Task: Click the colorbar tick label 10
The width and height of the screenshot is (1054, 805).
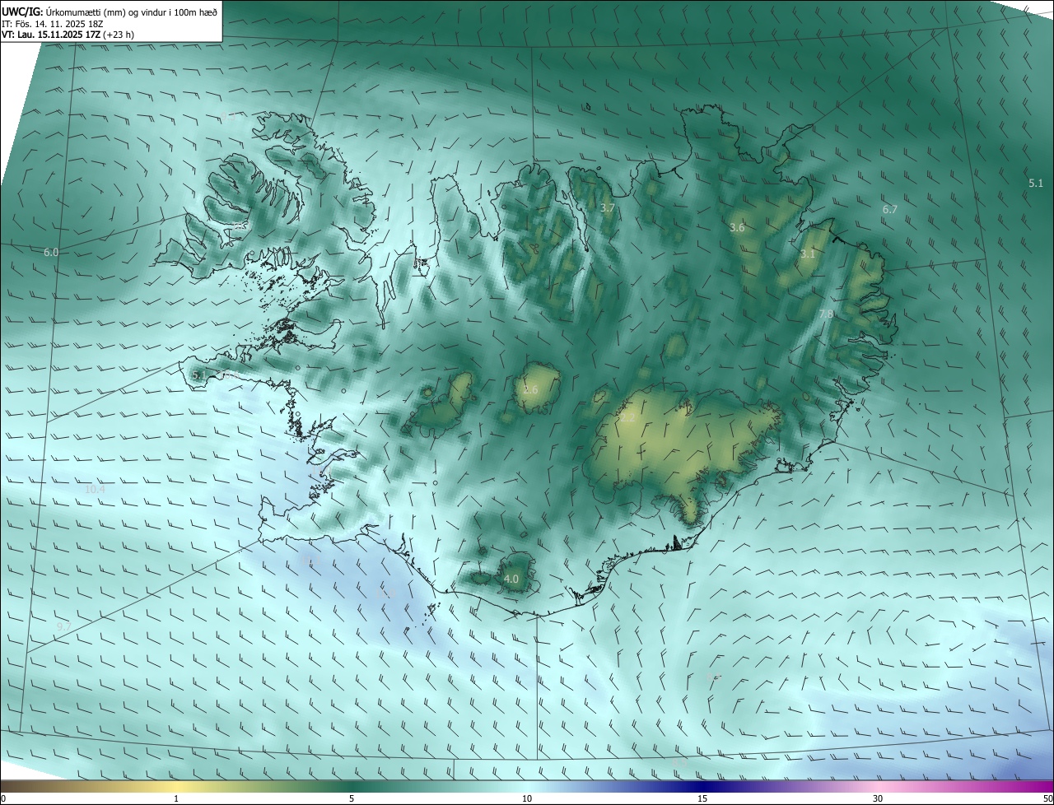Action: pyautogui.click(x=527, y=798)
